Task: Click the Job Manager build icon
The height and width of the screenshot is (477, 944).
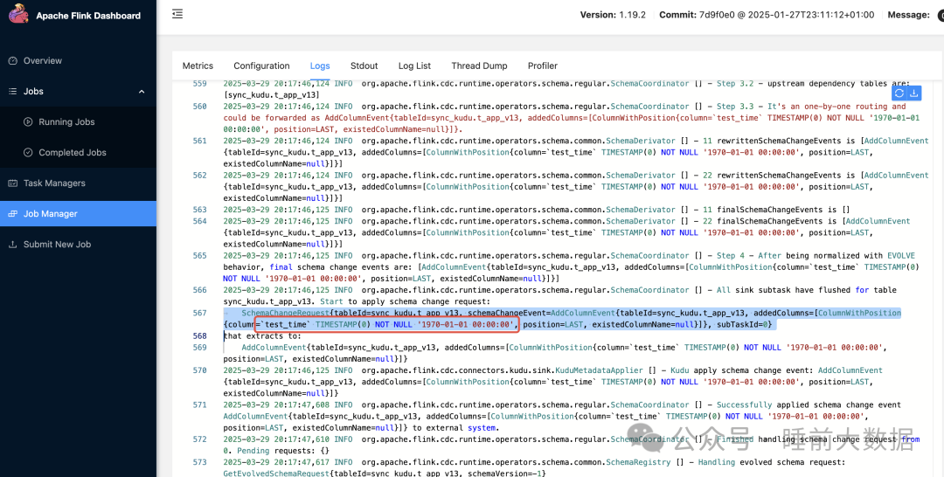Action: [12, 214]
